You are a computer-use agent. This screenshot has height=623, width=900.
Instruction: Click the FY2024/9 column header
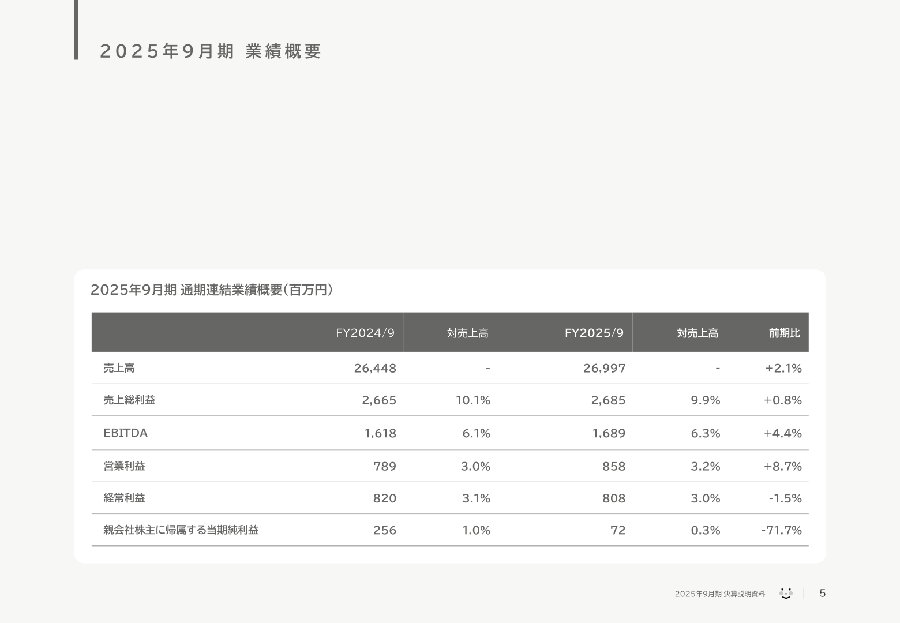coord(365,333)
